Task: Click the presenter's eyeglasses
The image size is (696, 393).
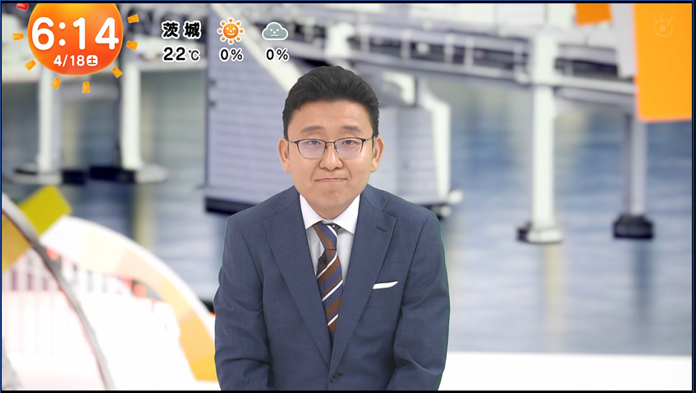Action: (x=330, y=148)
